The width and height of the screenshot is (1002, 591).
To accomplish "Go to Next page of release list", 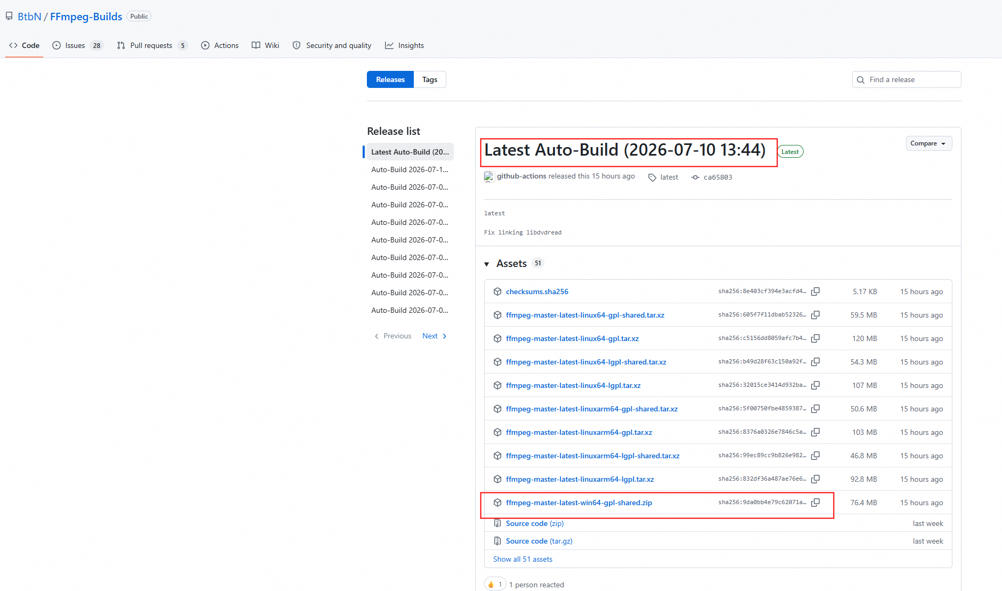I will coord(435,336).
